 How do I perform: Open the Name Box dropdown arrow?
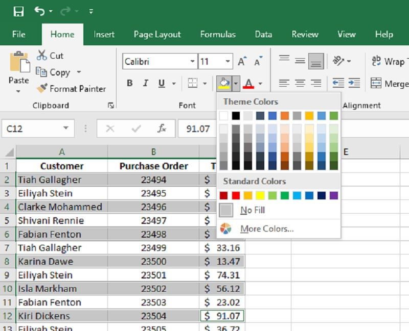pos(65,129)
